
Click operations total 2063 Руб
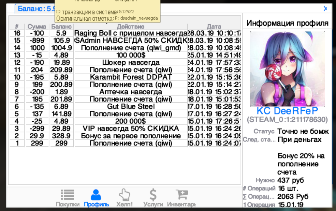(293, 197)
